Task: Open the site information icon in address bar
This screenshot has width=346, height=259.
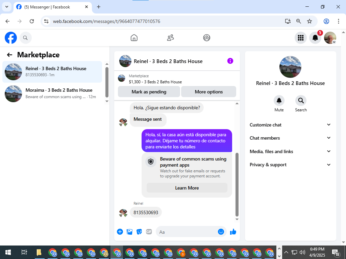Action: click(46, 21)
